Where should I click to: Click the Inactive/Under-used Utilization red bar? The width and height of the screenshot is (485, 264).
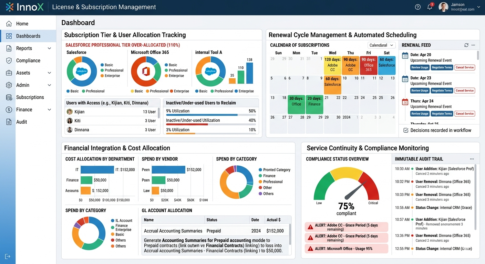tap(187, 124)
